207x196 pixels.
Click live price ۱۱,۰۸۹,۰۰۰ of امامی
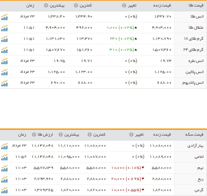[160, 157]
